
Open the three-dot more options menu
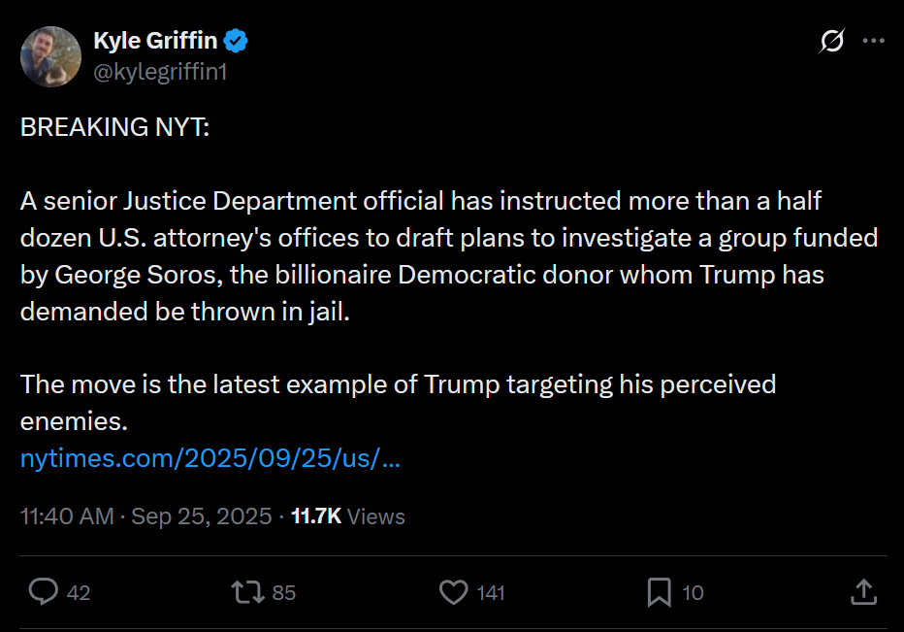pos(874,41)
